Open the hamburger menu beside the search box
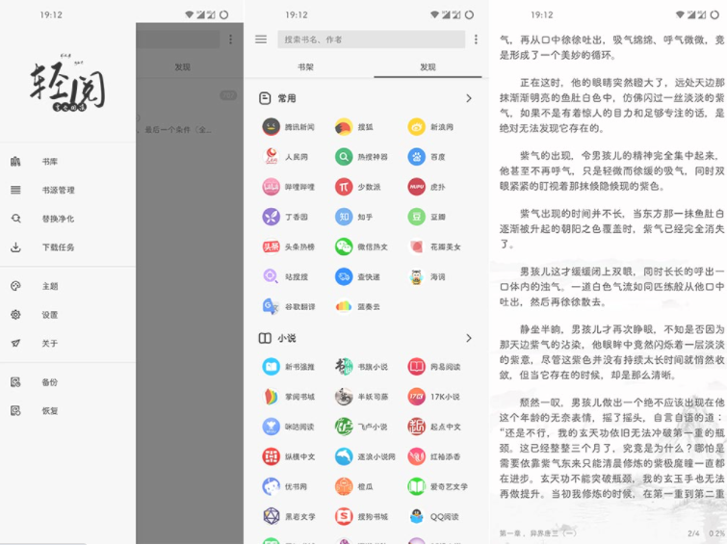The width and height of the screenshot is (727, 545). [261, 39]
